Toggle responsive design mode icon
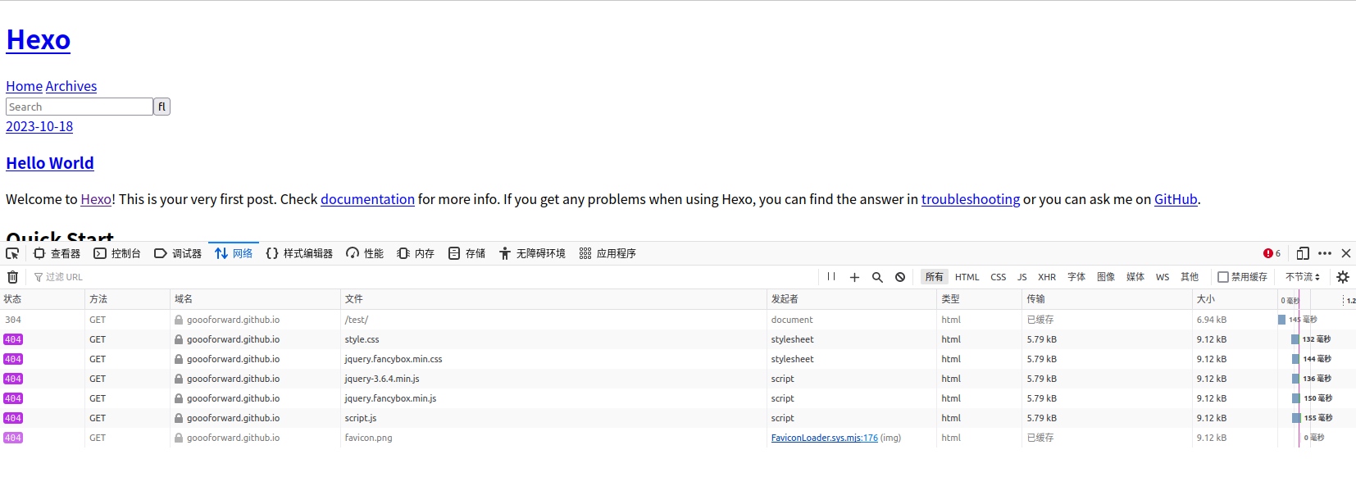 (x=1303, y=253)
